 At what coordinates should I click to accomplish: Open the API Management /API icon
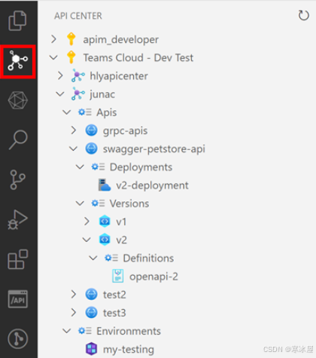coord(17,299)
